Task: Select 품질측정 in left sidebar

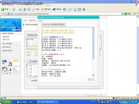Action: (x=6, y=37)
